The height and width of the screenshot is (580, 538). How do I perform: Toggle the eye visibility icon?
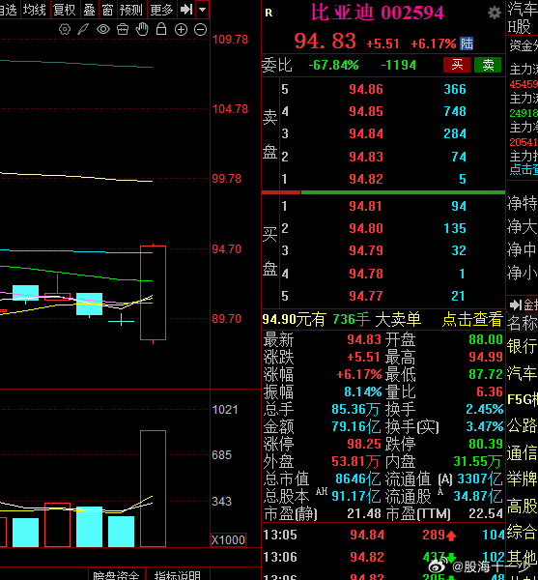click(x=103, y=29)
